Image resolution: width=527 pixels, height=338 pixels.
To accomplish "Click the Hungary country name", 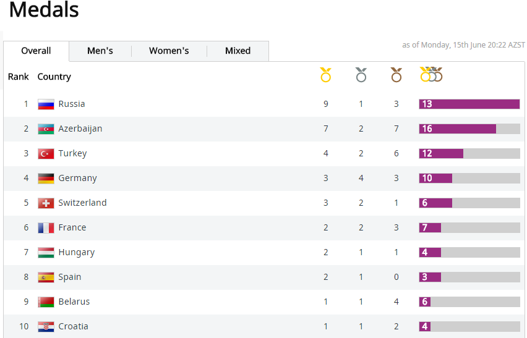I will pos(76,252).
